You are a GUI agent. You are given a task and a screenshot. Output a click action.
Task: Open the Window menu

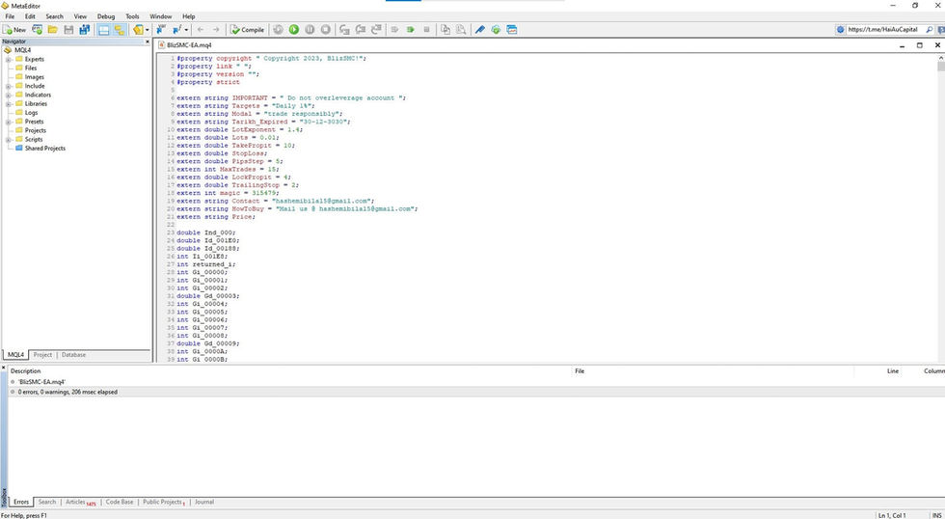(160, 16)
